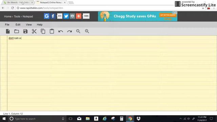
Task: Reload the page
Action: (13, 8)
